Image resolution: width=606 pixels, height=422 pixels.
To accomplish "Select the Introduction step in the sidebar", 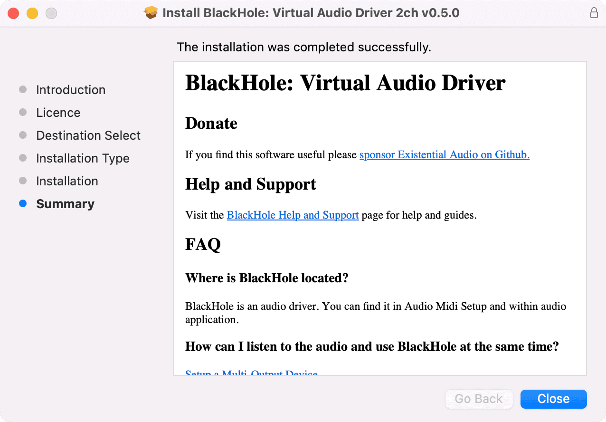I will point(71,90).
